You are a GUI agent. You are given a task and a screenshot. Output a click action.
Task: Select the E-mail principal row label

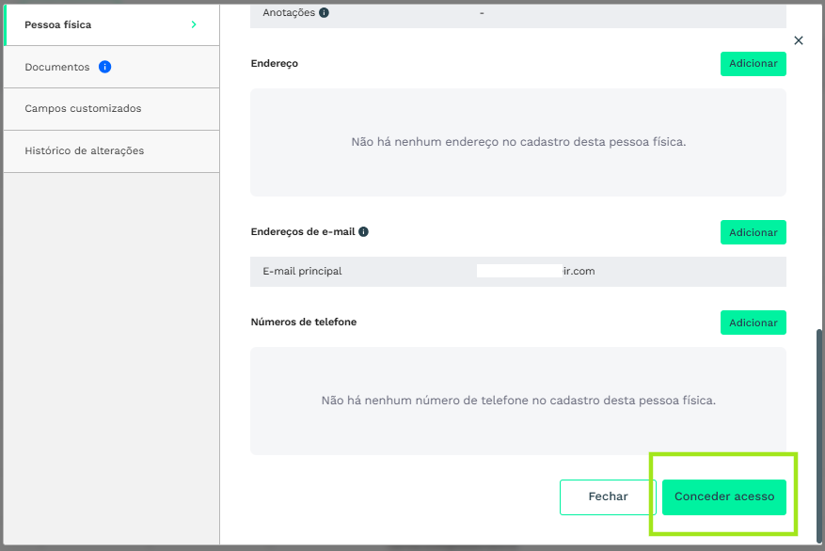pos(302,272)
